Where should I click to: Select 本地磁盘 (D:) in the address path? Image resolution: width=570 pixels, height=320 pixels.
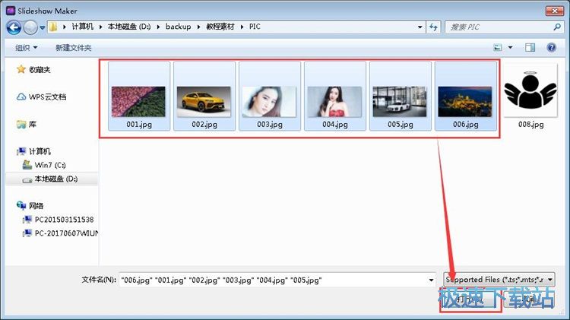point(129,27)
